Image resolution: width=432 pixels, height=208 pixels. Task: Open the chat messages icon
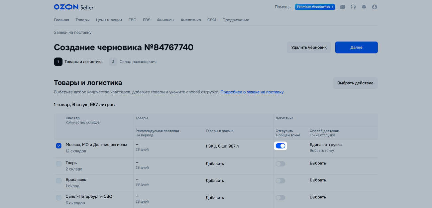pyautogui.click(x=343, y=7)
